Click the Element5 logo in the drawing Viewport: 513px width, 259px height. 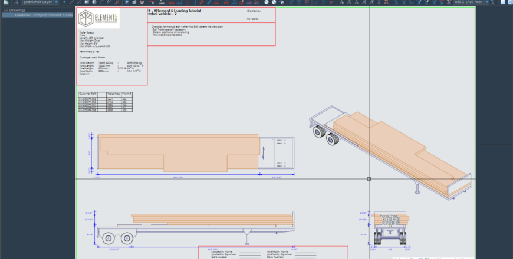tap(98, 18)
